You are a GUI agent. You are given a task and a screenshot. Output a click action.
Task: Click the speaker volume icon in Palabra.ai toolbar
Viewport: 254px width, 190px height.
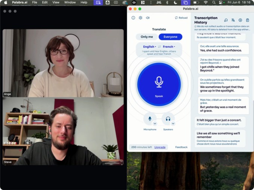coord(148,18)
